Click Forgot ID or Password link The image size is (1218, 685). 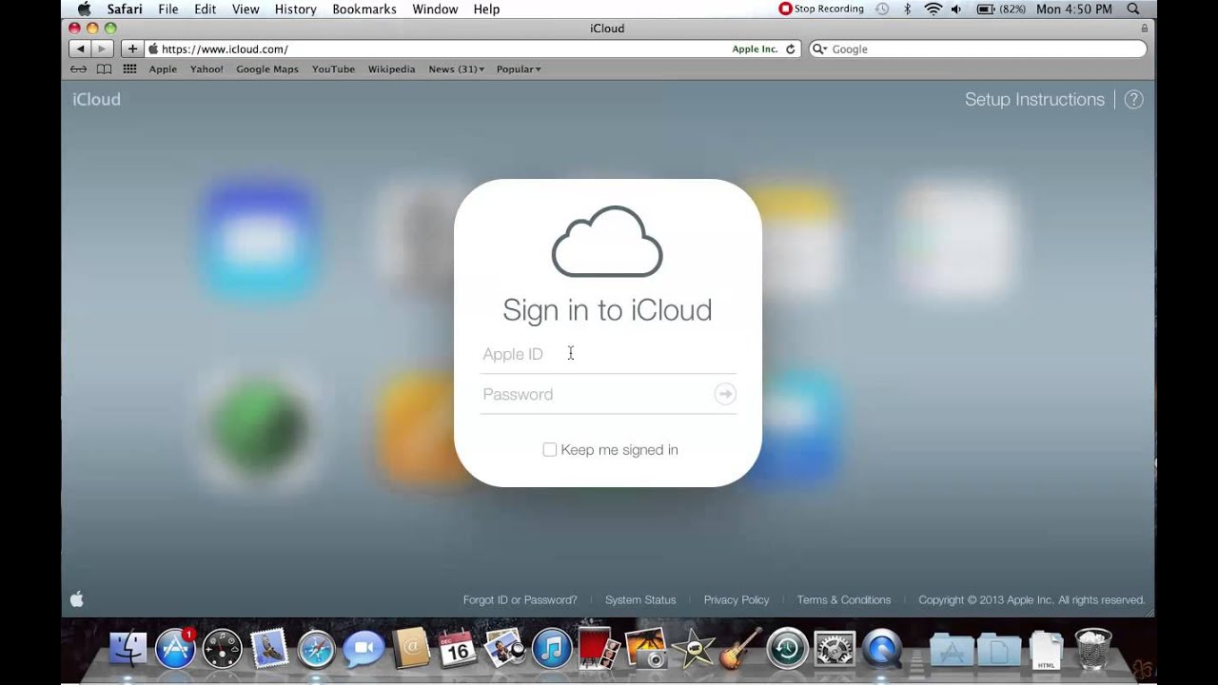520,600
